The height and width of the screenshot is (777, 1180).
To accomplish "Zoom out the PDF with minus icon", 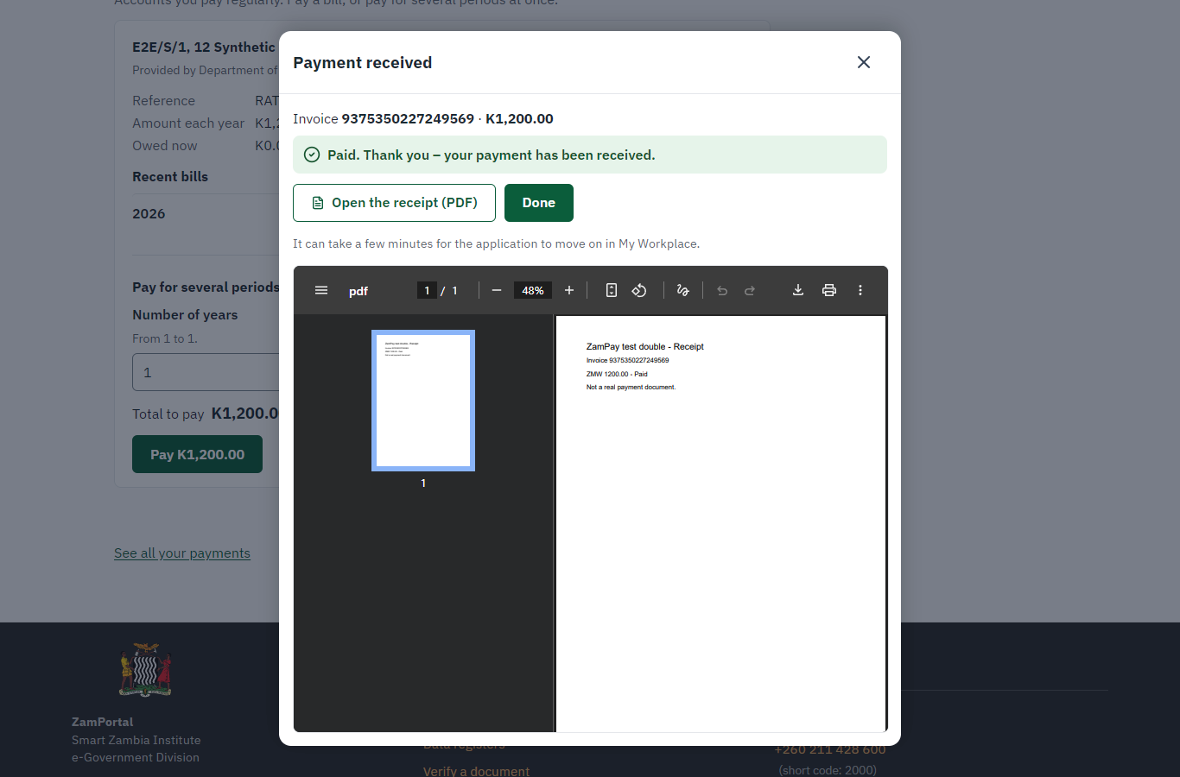I will coord(497,291).
